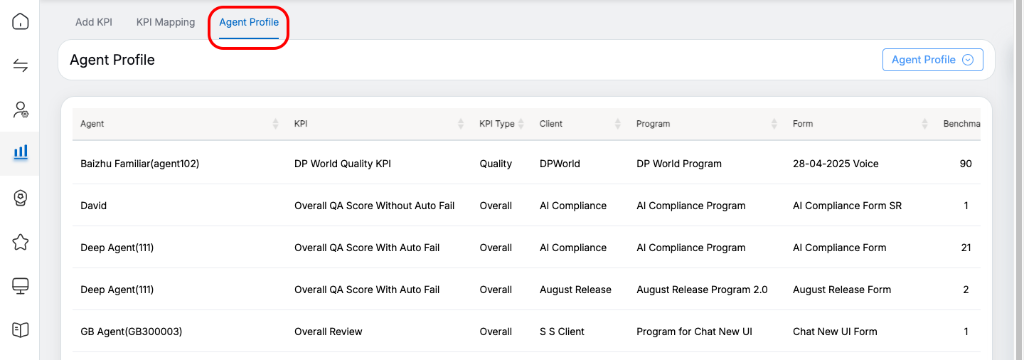Sort table by Form column

(x=924, y=124)
